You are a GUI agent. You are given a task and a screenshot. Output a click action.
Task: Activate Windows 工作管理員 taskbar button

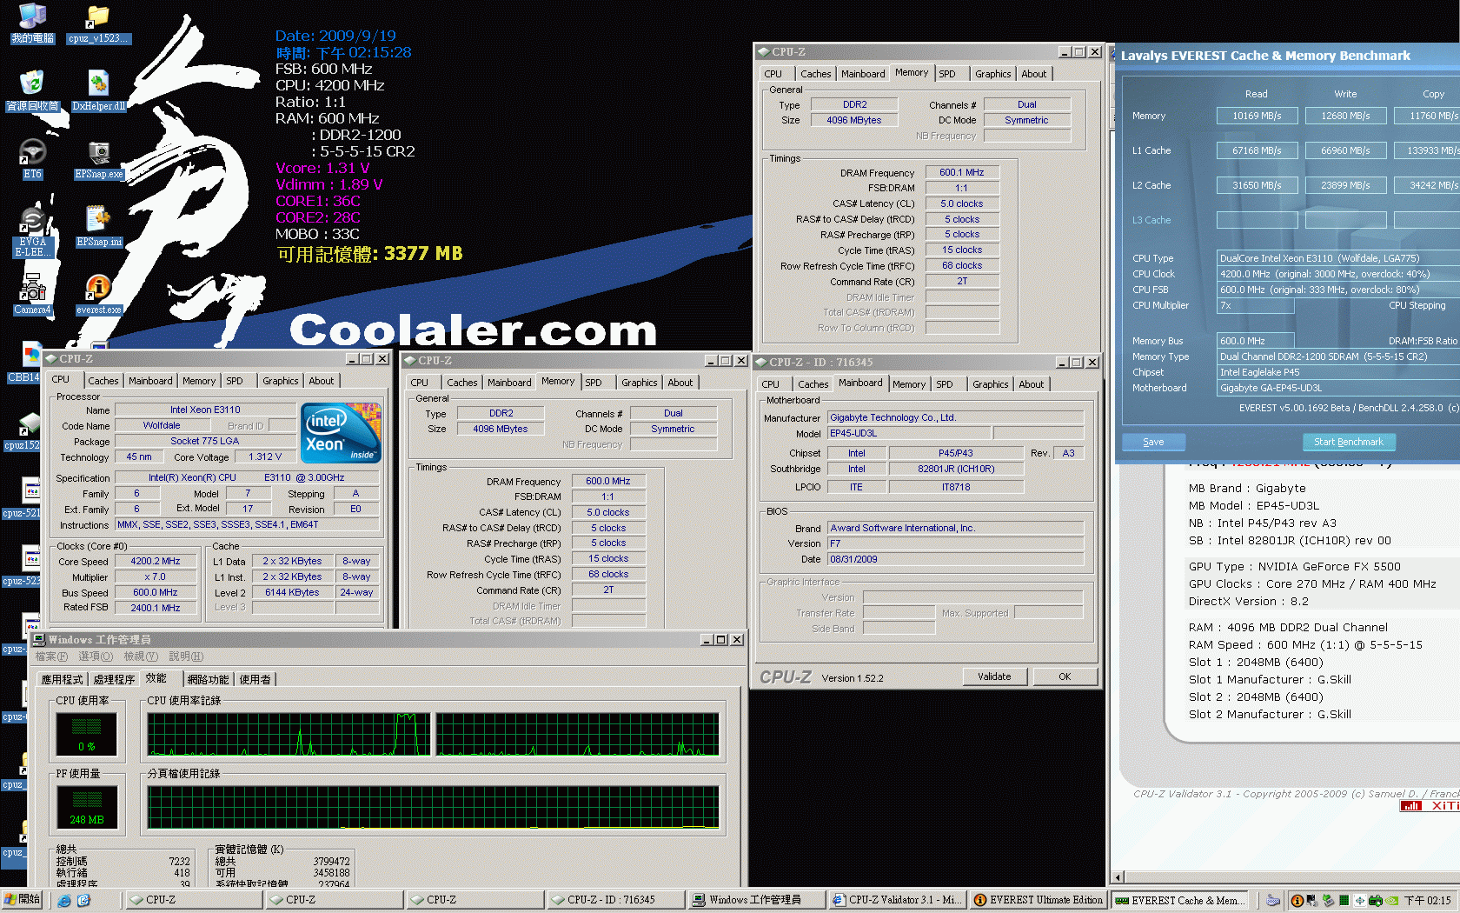pyautogui.click(x=755, y=900)
